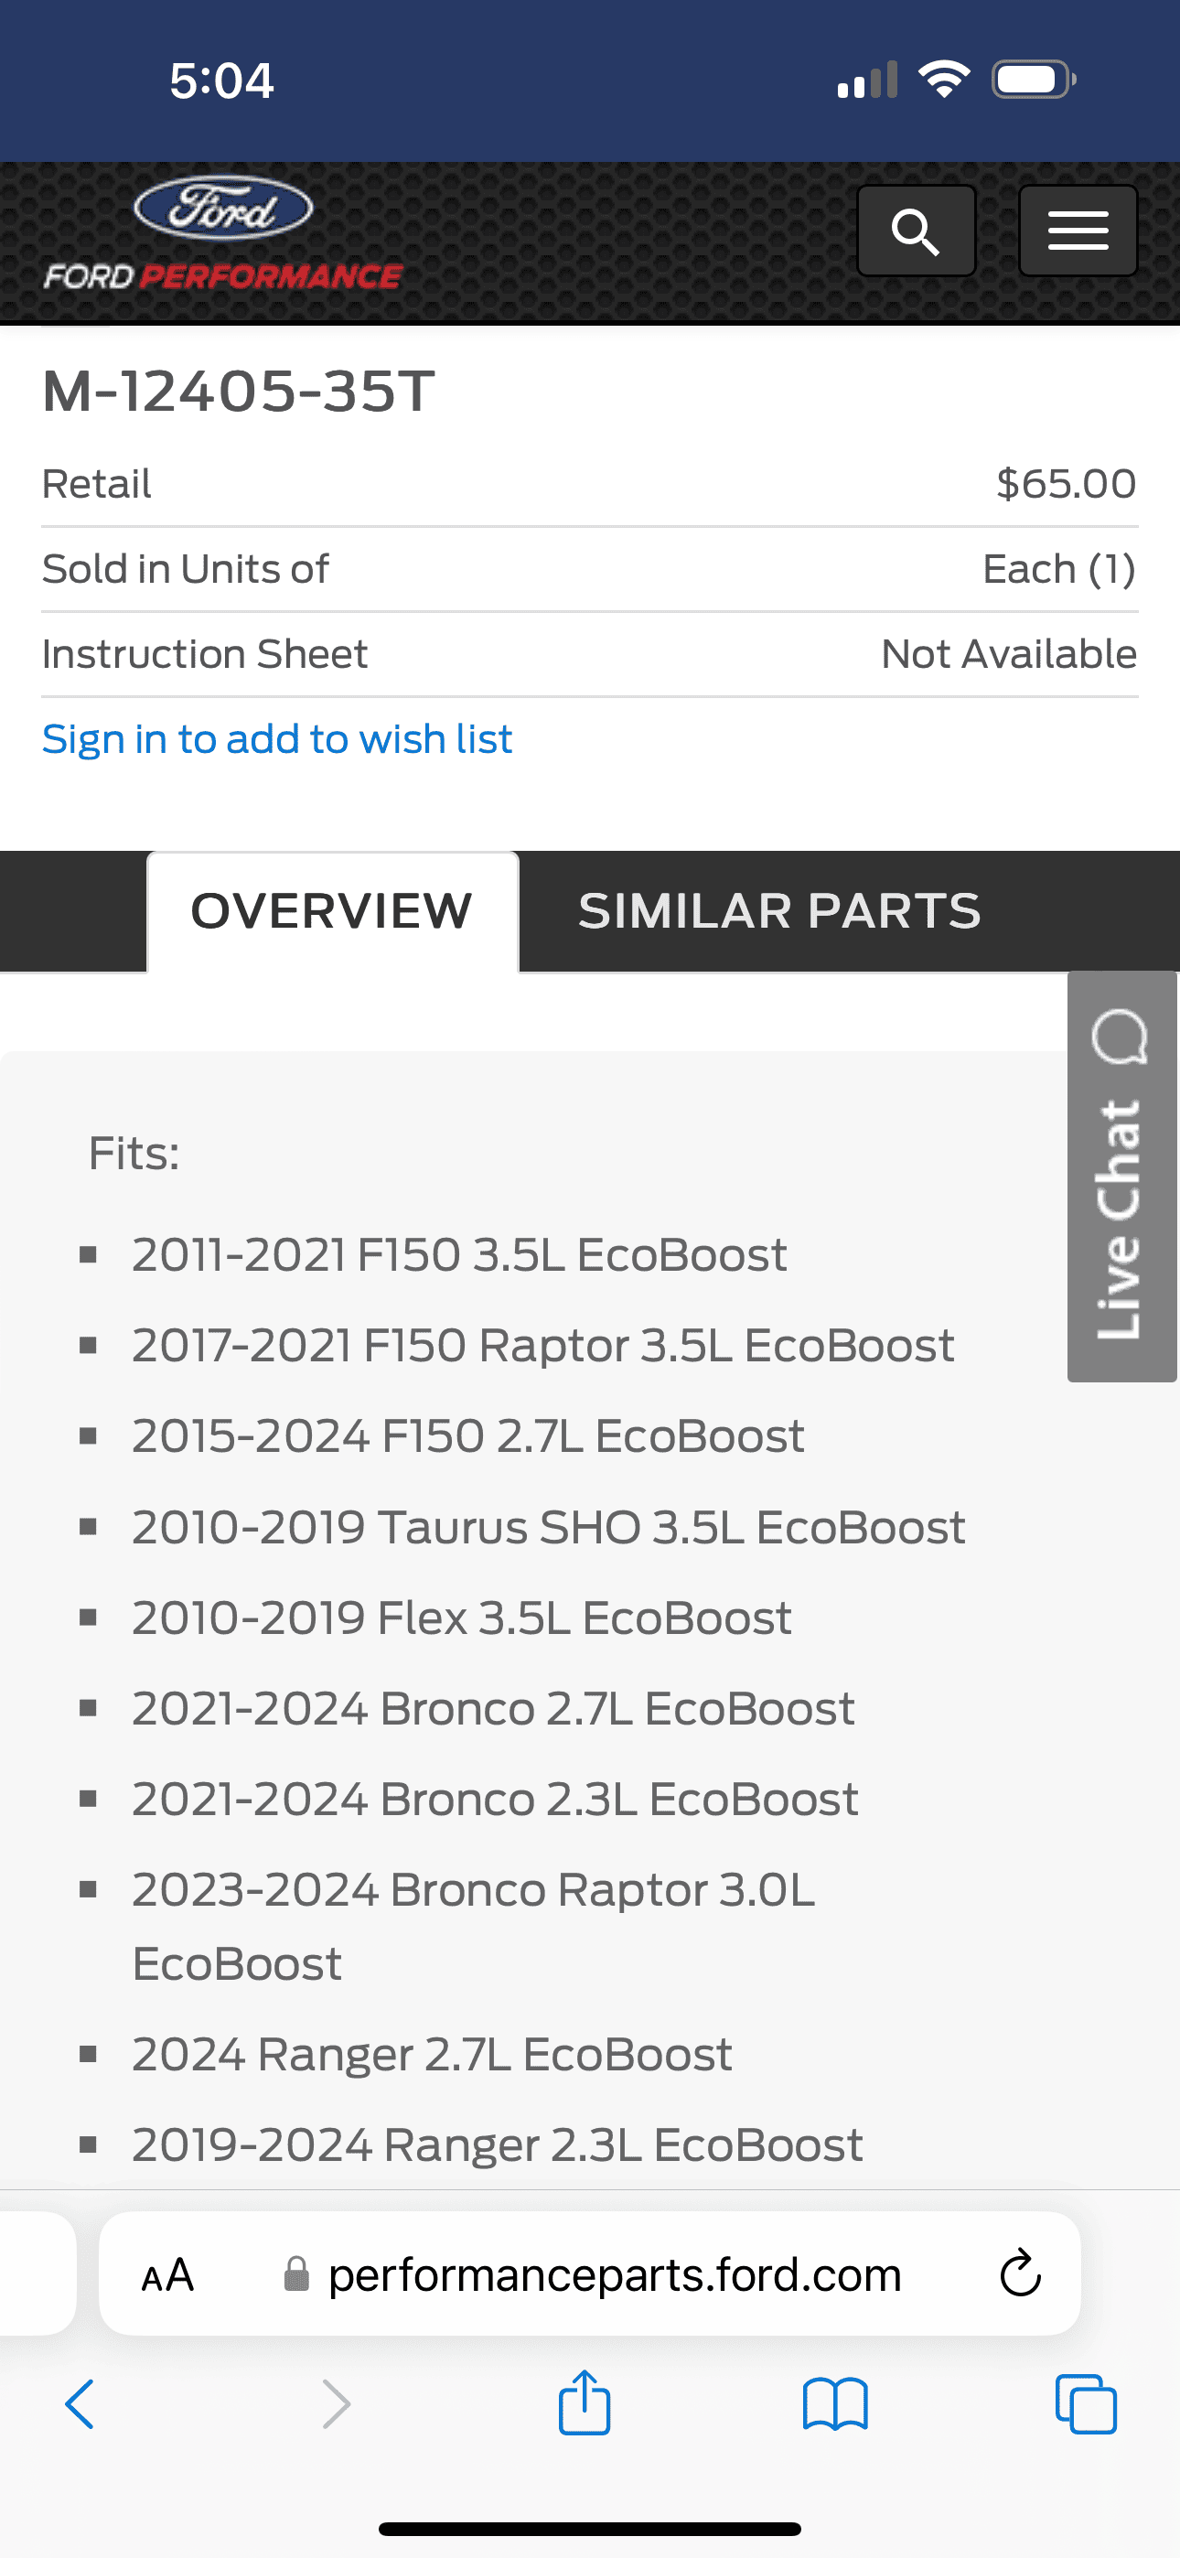Open the site search magnifier icon

coord(916,231)
